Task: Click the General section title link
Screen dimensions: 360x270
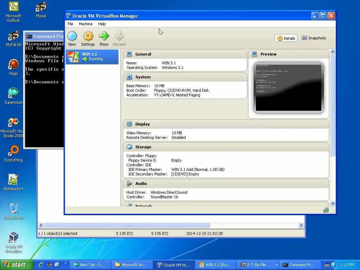Action: [x=143, y=54]
